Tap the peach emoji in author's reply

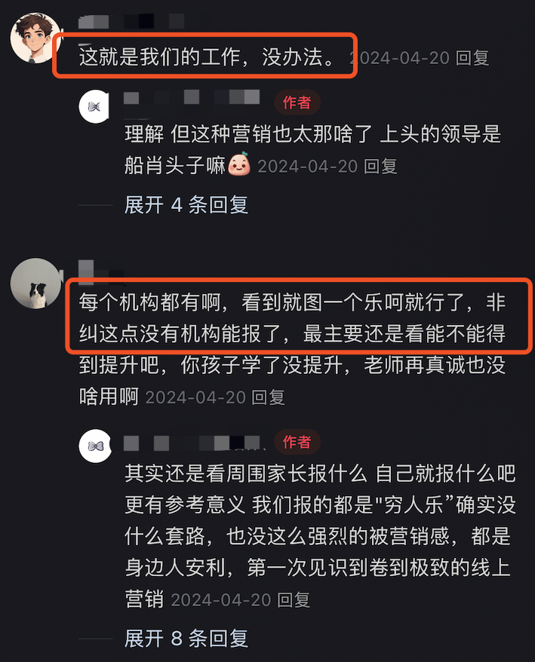(239, 164)
